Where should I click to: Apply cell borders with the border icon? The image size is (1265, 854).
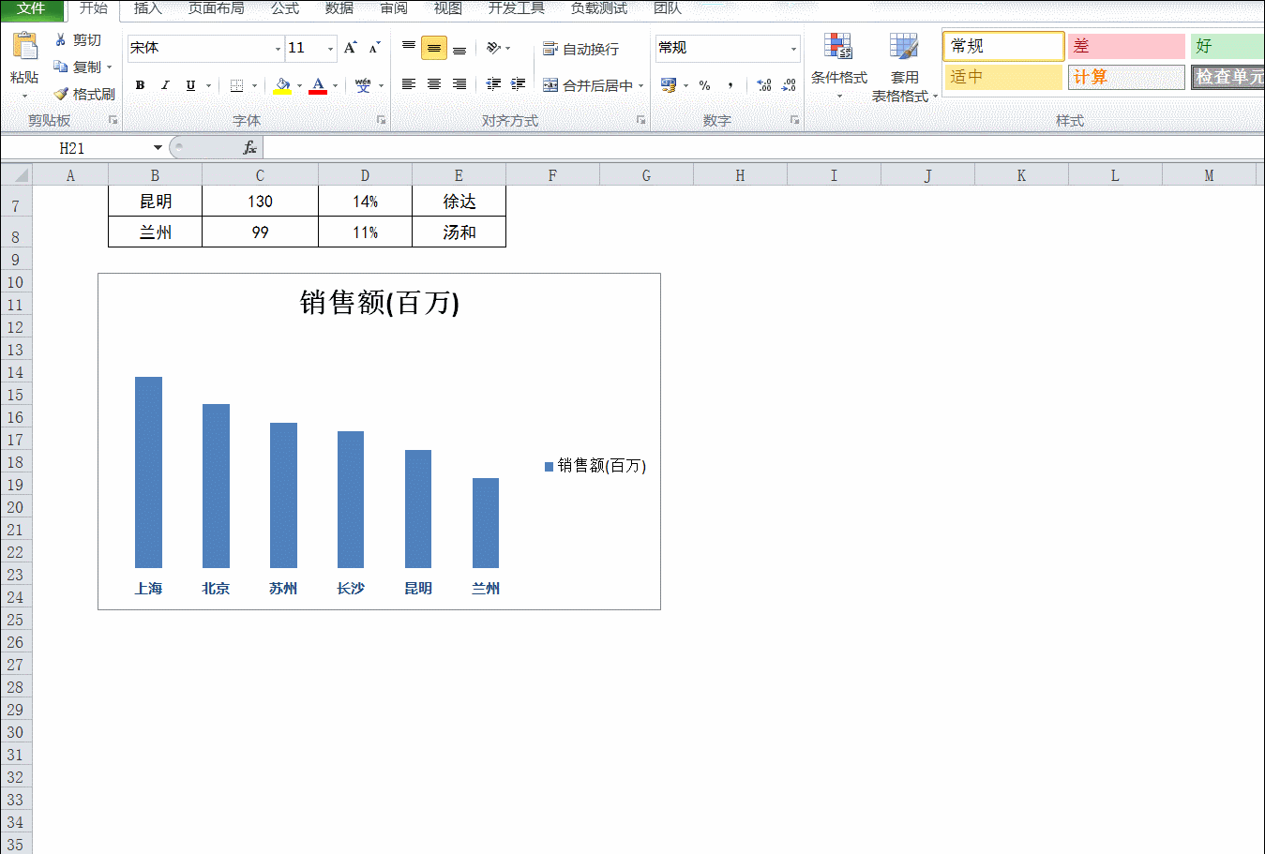pyautogui.click(x=236, y=85)
